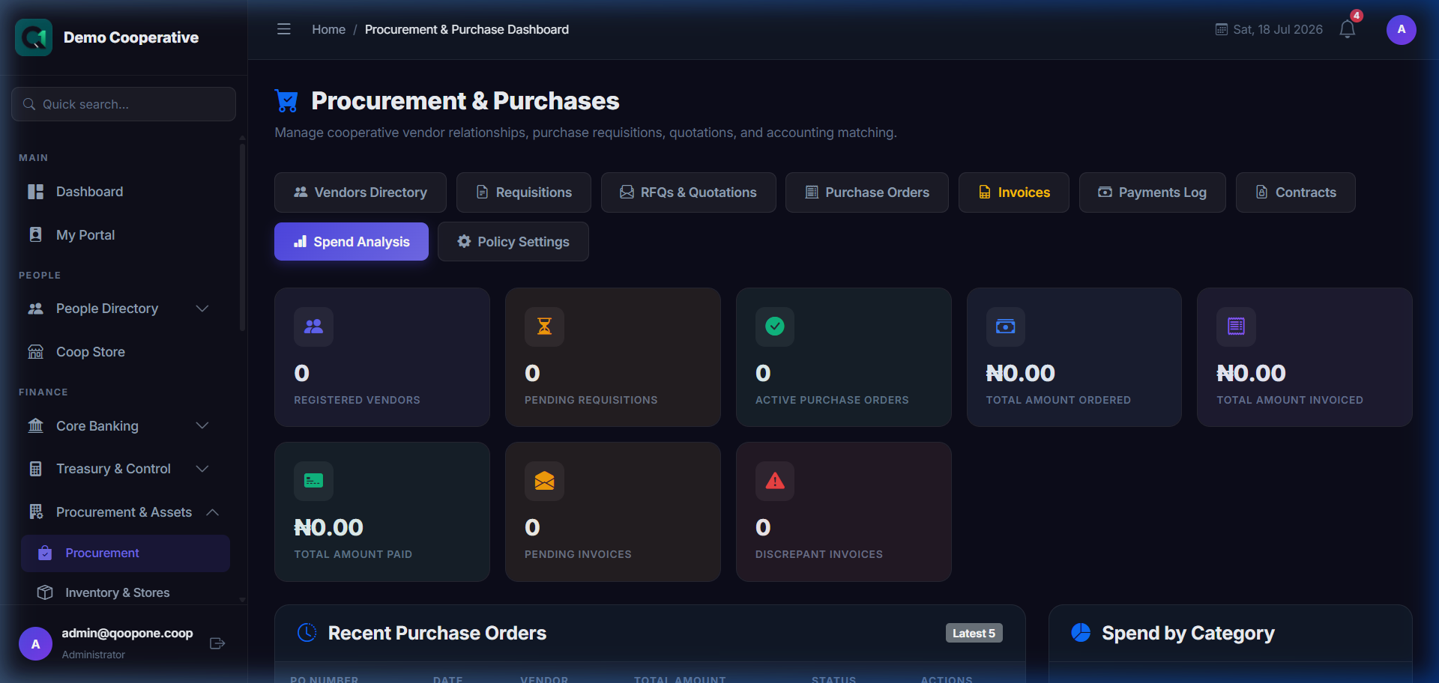
Task: Open the Contracts tab
Action: [x=1296, y=192]
